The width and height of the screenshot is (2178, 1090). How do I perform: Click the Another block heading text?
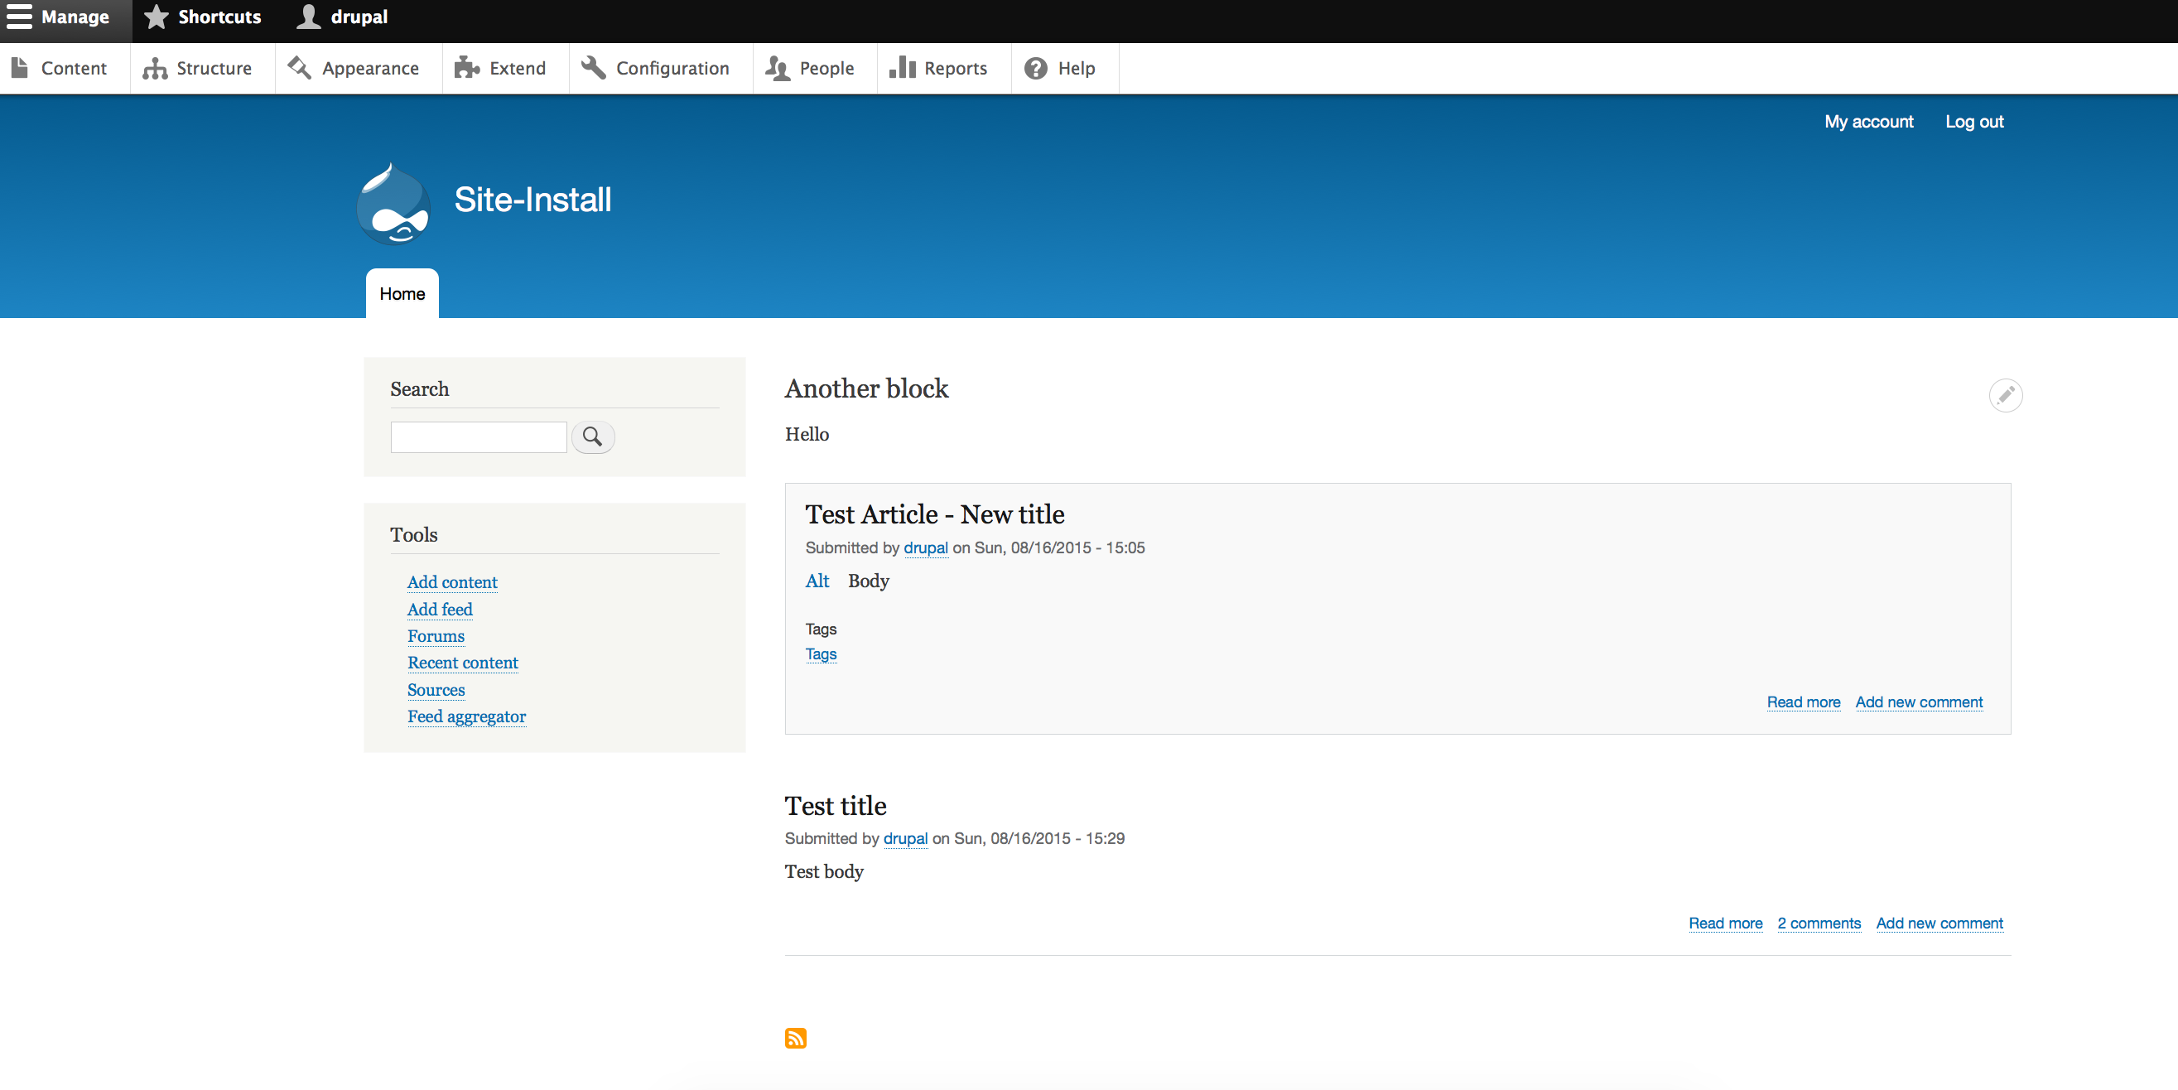866,389
